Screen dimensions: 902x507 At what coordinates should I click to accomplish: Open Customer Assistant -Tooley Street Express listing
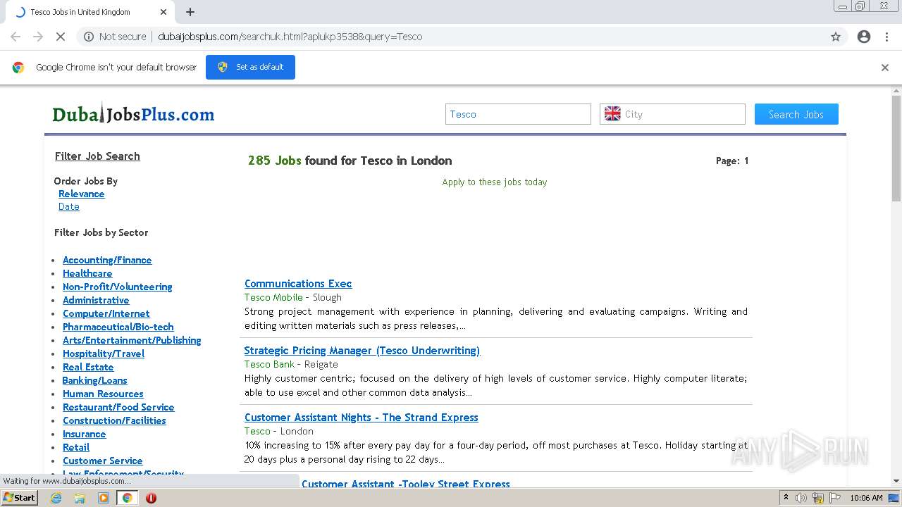(406, 484)
